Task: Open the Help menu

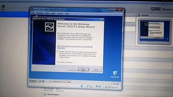Action: (x=67, y=14)
